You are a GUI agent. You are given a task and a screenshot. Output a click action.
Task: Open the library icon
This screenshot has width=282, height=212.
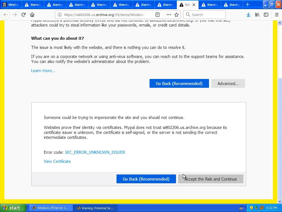coord(257,15)
